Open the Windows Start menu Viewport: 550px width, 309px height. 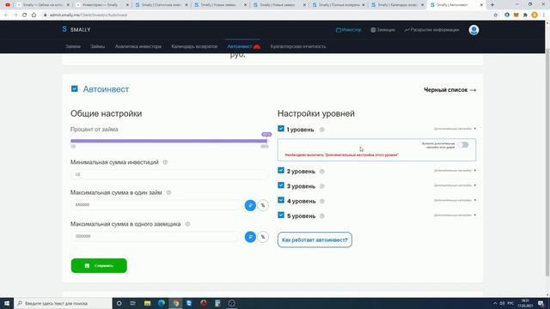tap(7, 303)
